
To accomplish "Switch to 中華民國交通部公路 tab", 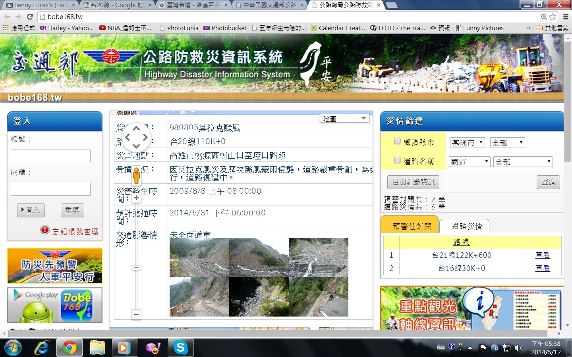I will [x=270, y=5].
